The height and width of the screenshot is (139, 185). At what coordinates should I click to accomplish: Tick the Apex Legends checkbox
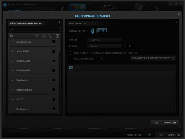[54, 42]
